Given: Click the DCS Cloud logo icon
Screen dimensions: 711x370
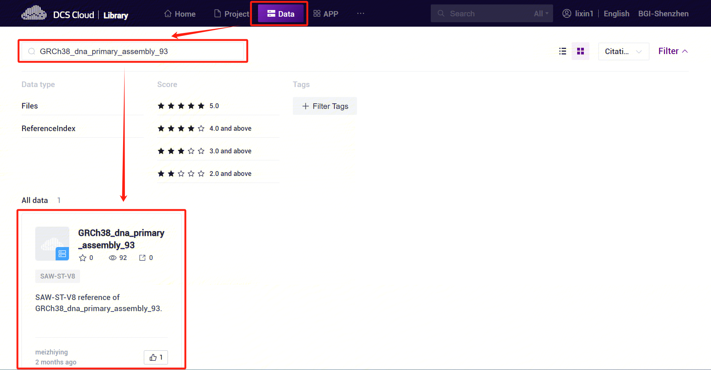Looking at the screenshot, I should click(x=34, y=13).
